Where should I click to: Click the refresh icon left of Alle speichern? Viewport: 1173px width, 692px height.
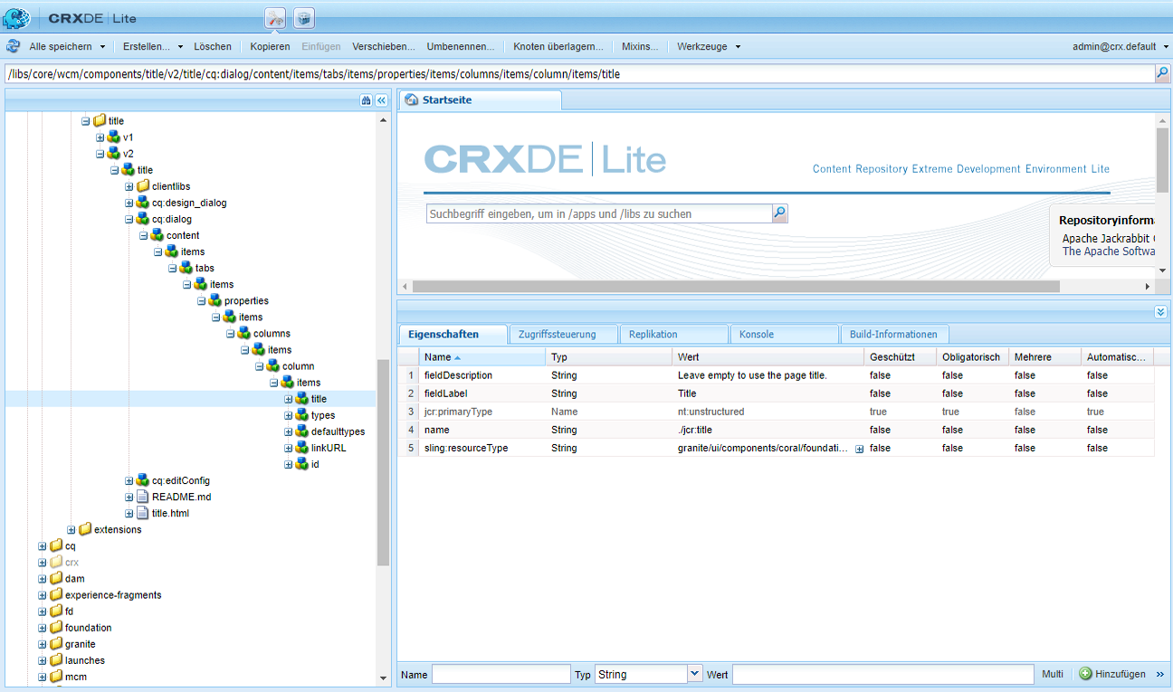pos(14,46)
